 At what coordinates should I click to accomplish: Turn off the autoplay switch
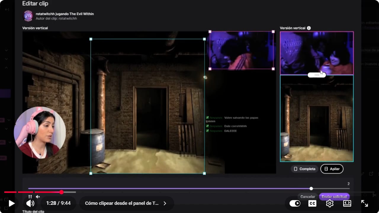pyautogui.click(x=295, y=203)
